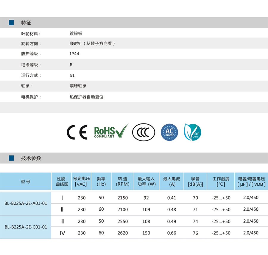268x255 pixels.
Task: Click the 电机保护 label
Action: tap(31, 97)
